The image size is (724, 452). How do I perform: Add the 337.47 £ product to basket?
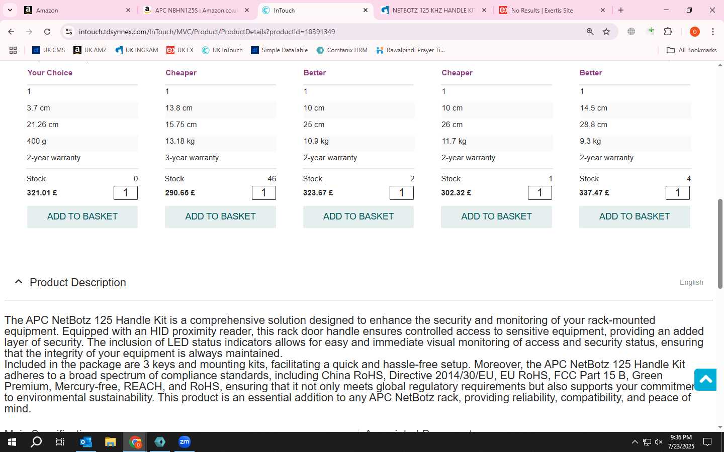pyautogui.click(x=635, y=216)
